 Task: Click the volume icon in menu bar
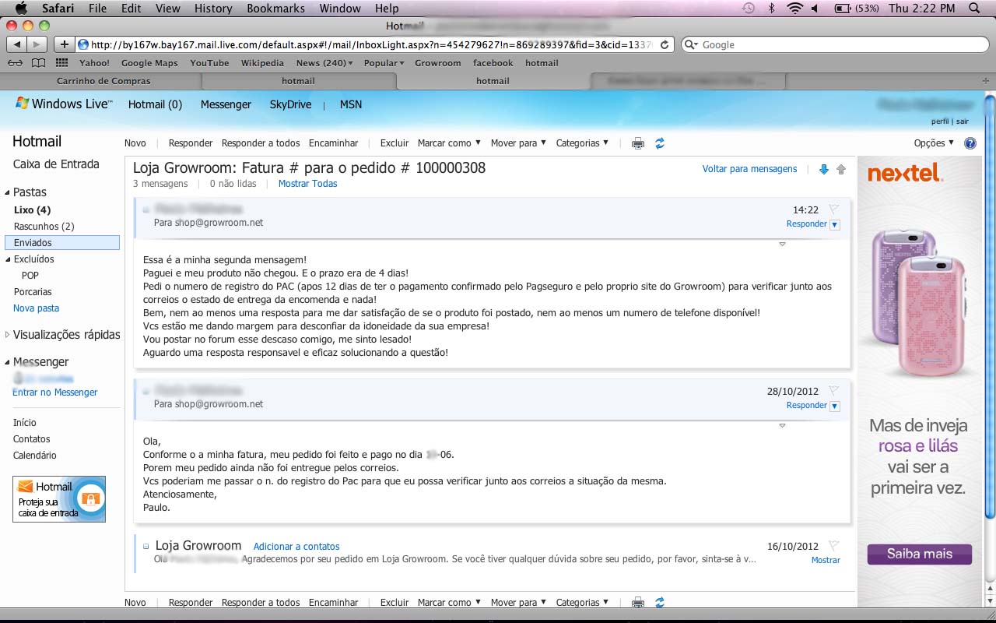pos(815,8)
